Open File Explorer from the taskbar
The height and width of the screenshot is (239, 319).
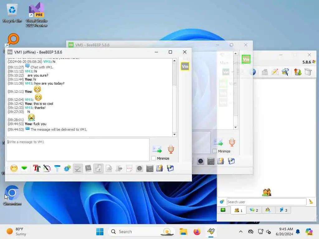click(183, 232)
